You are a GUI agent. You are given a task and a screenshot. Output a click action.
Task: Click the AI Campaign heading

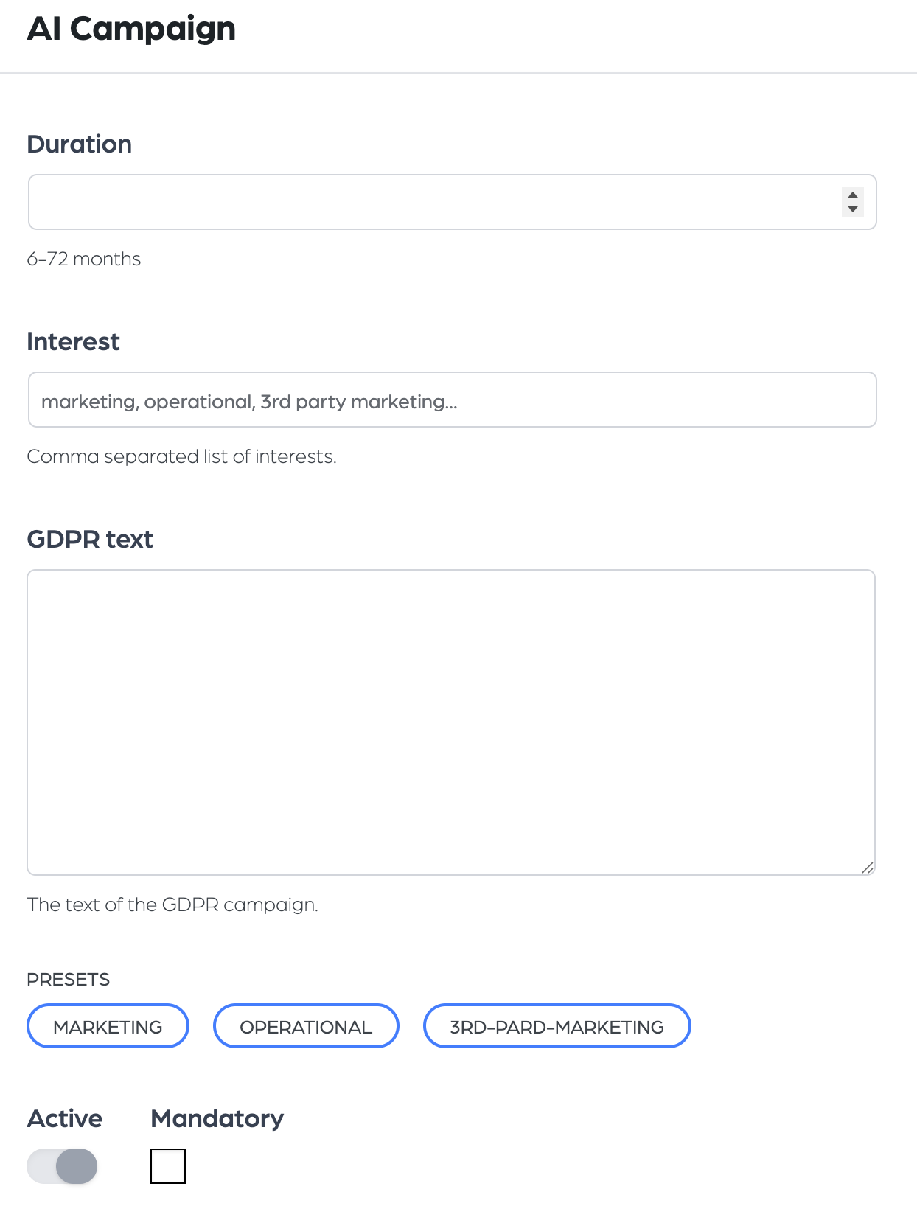(x=131, y=29)
